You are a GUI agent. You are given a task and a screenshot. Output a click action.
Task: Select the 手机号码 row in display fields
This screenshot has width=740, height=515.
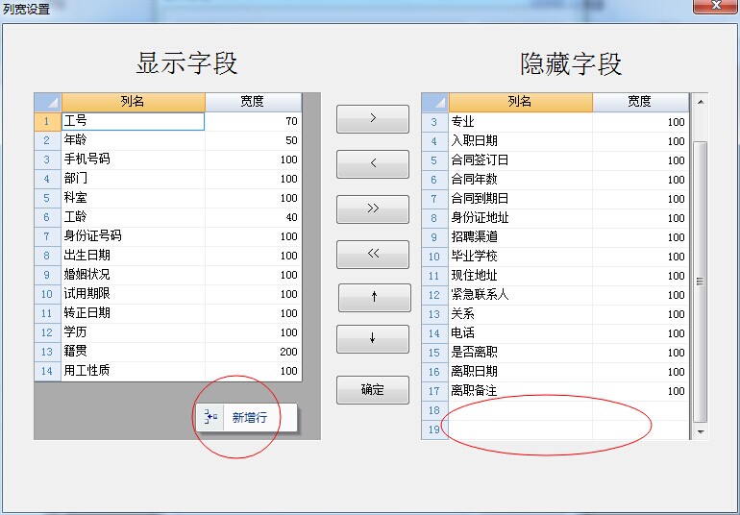[x=168, y=159]
